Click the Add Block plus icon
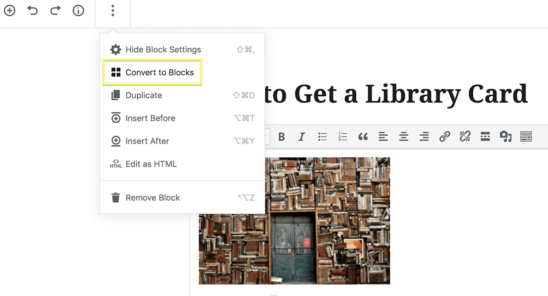This screenshot has width=548, height=296. (9, 11)
